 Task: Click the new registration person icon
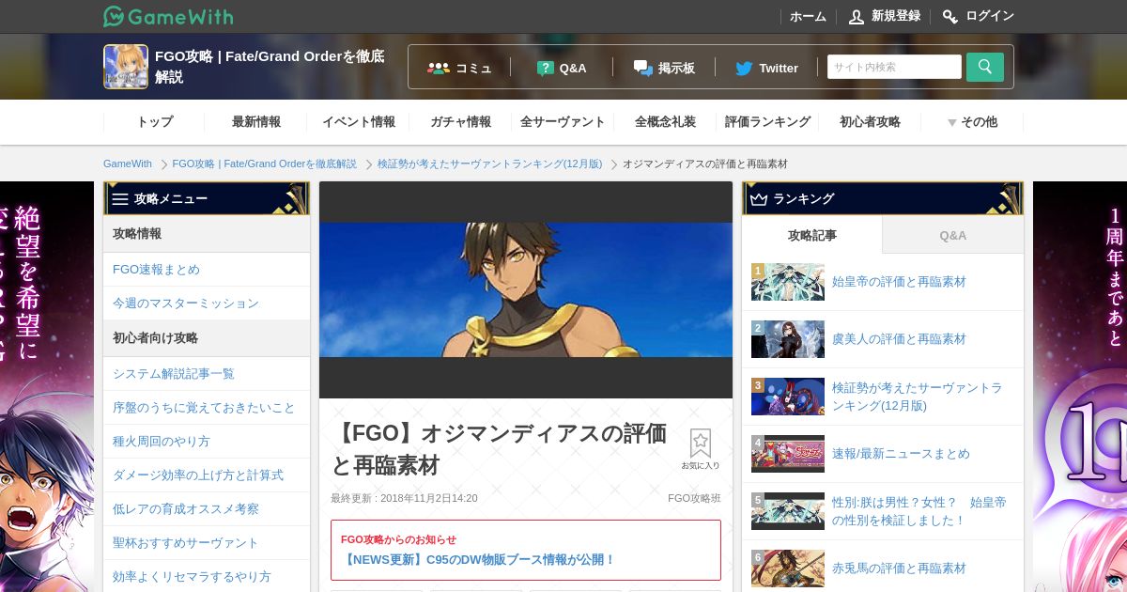coord(856,17)
